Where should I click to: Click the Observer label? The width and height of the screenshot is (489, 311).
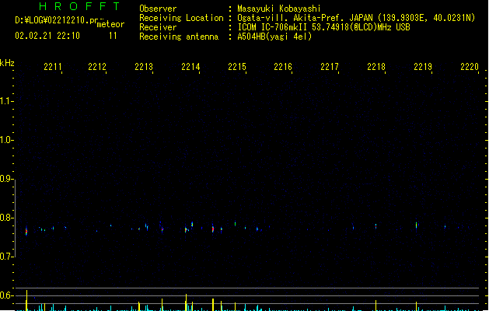(x=158, y=9)
